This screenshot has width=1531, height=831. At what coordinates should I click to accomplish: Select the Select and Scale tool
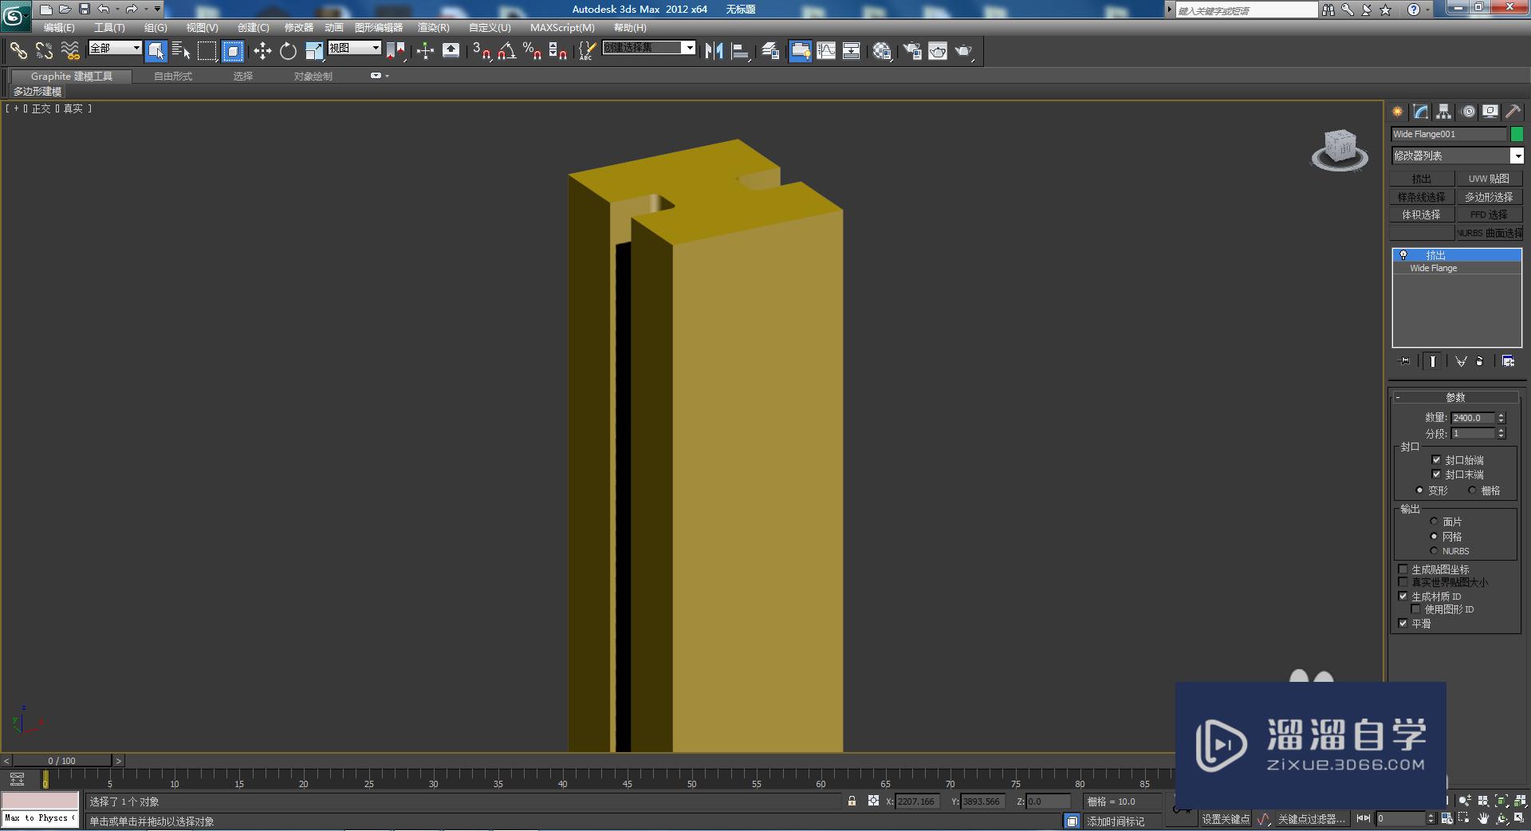coord(314,51)
